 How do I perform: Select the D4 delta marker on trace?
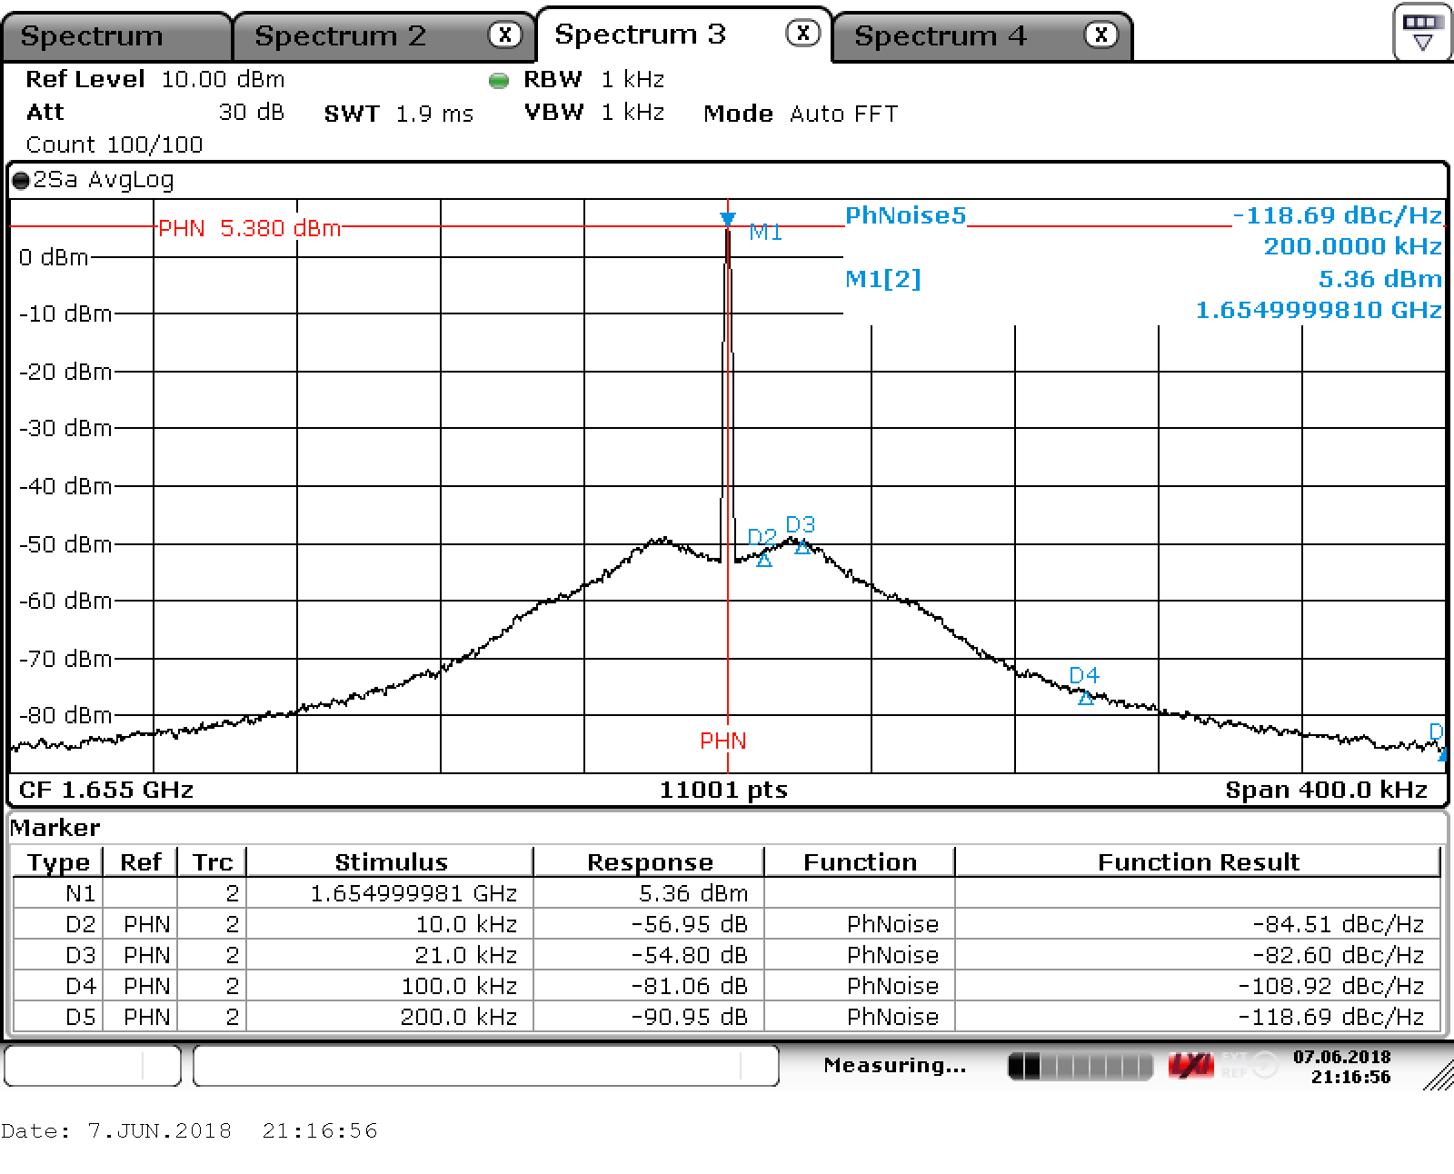(x=1085, y=697)
